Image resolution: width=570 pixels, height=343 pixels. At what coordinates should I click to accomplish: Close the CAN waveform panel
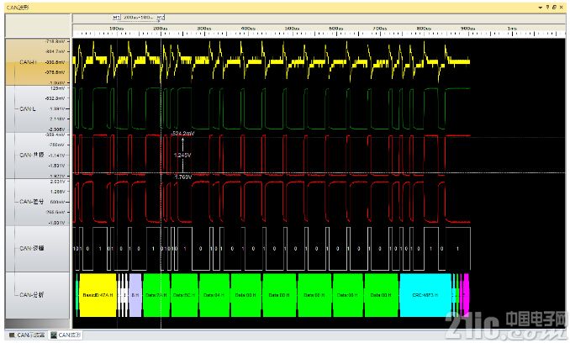coord(562,8)
